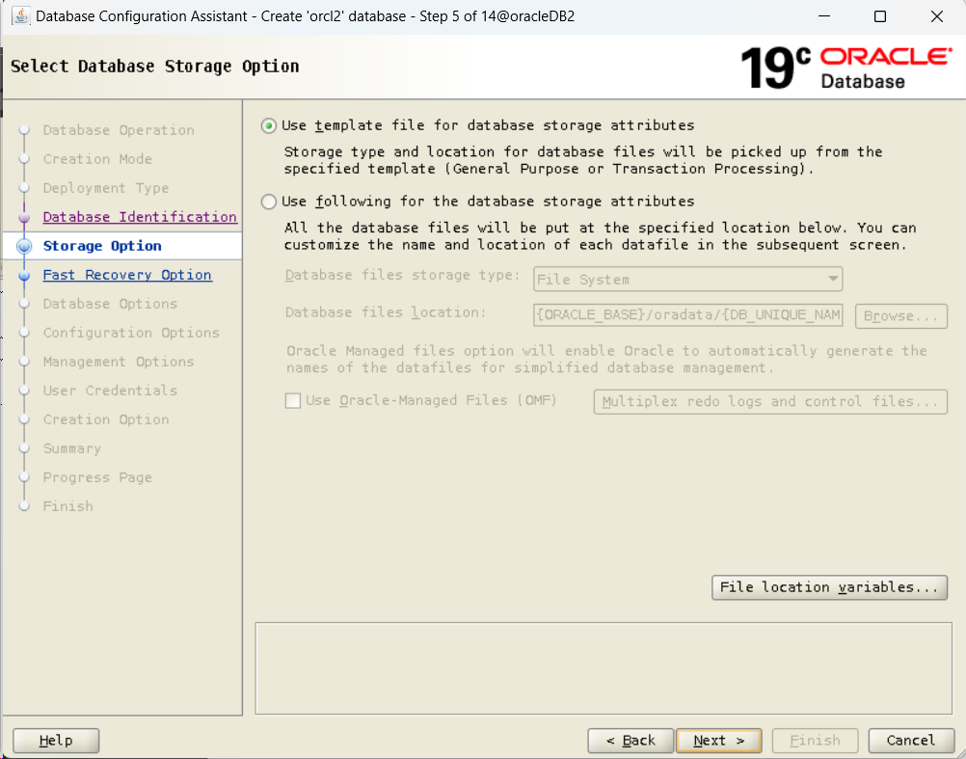Click the Fast Recovery Option step bullet icon
The width and height of the screenshot is (966, 759).
coord(24,276)
